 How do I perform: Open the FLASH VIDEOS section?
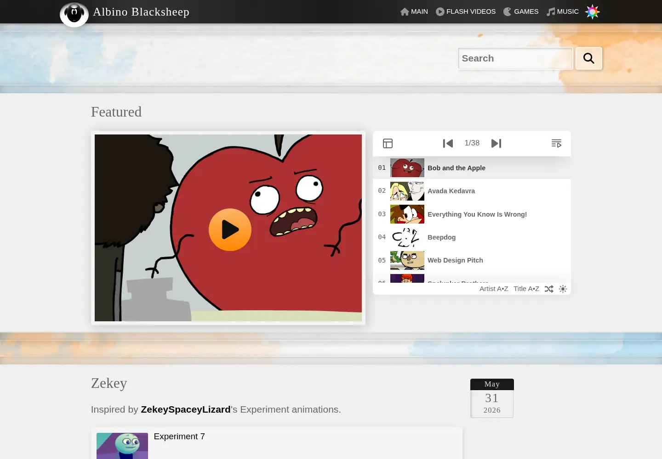466,11
